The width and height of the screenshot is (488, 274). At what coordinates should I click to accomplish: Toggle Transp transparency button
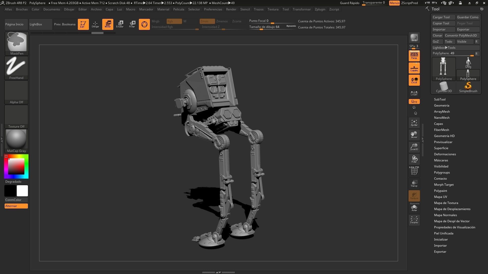[414, 183]
